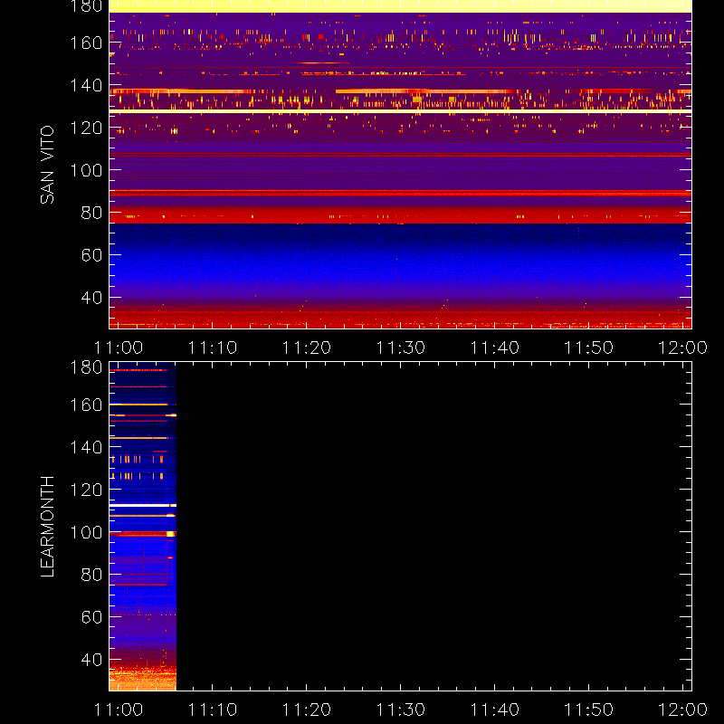This screenshot has width=724, height=724.
Task: Click the LEARMONTH axis title
Action: (47, 527)
